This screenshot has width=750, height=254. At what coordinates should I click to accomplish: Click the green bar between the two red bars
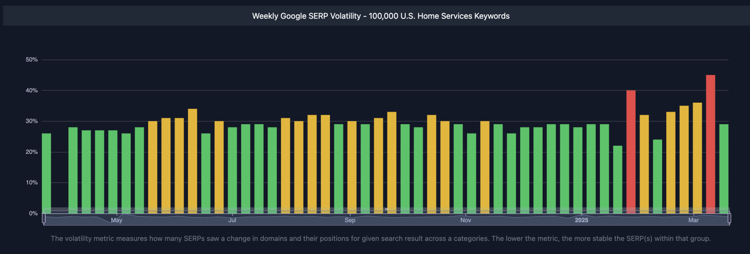tap(657, 175)
